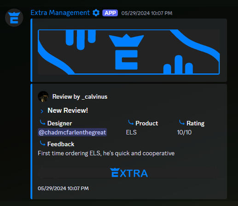
Task: Open the EXTRA logo footer image
Action: 129,173
